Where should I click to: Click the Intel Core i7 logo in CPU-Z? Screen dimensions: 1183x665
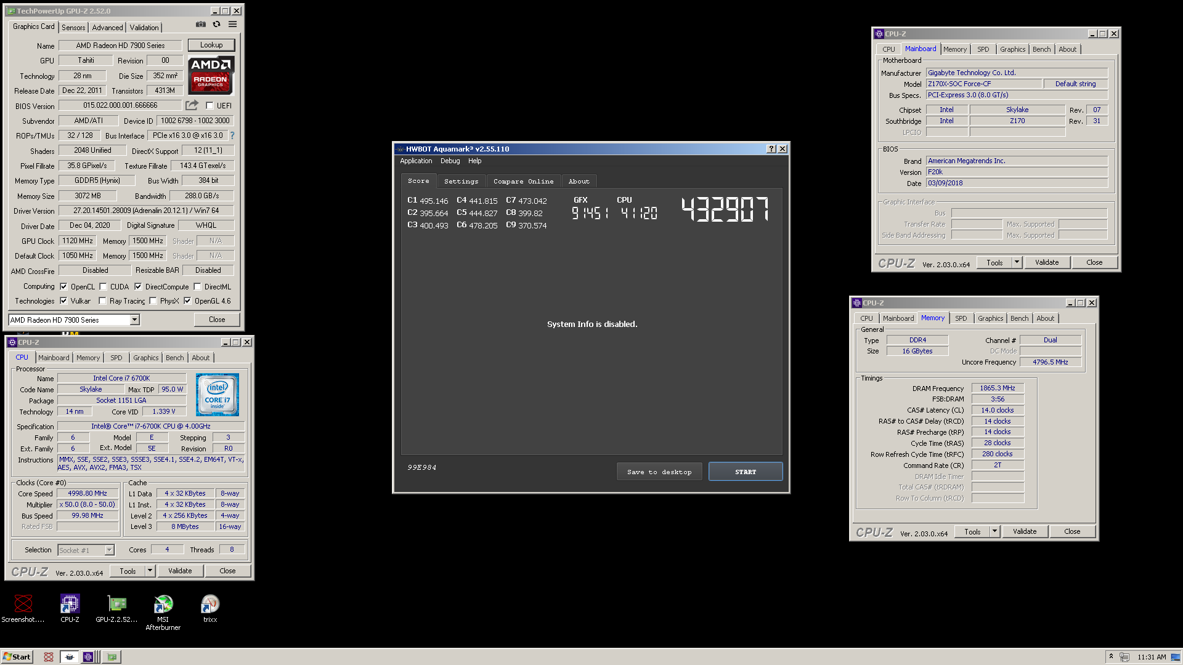pos(217,395)
